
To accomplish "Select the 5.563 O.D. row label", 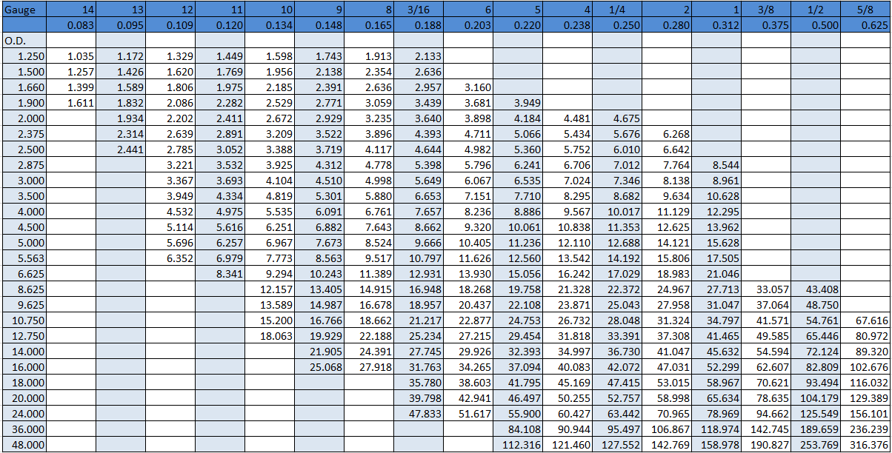I will 24,258.
